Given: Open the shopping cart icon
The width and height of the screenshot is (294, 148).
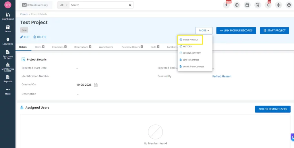Looking at the screenshot, I should point(258,5).
